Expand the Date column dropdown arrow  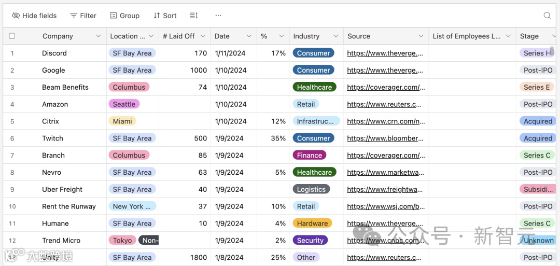coord(249,36)
